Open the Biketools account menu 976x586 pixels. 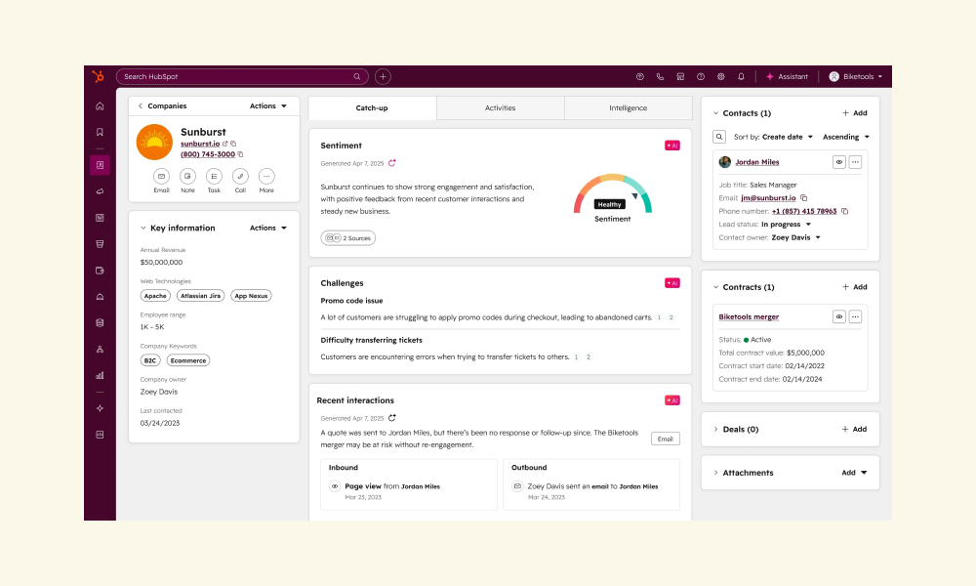(x=855, y=76)
